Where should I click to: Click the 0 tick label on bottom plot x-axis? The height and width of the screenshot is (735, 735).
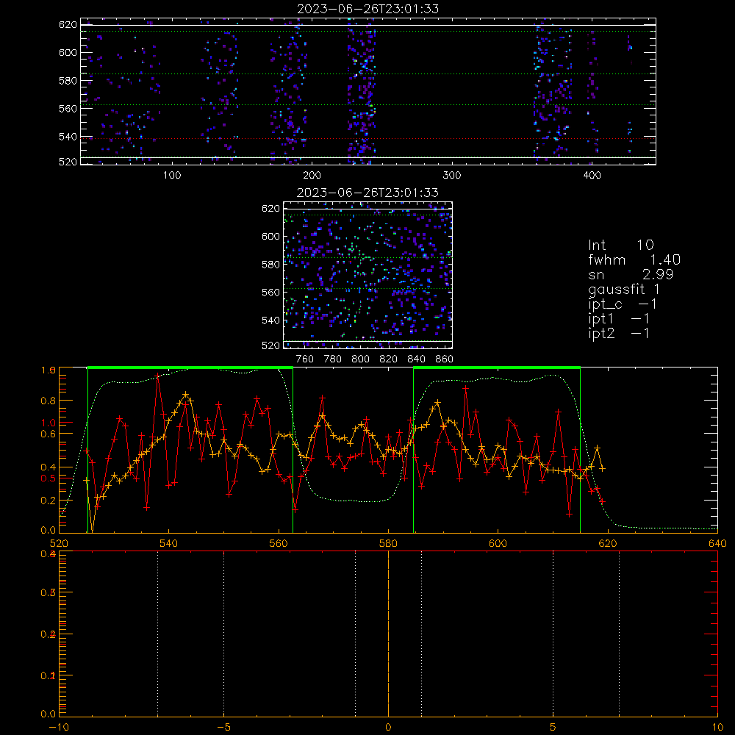point(388,728)
